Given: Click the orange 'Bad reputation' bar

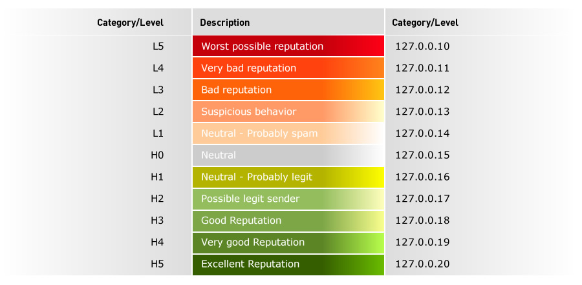Looking at the screenshot, I should 288,90.
